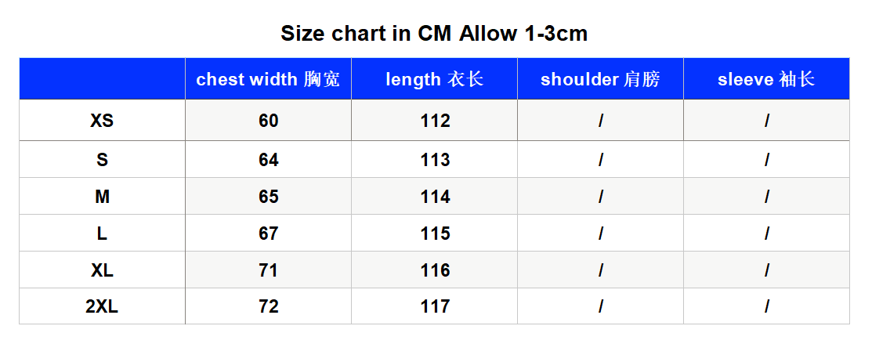Click the chest width value 71
This screenshot has width=872, height=344.
pos(268,270)
